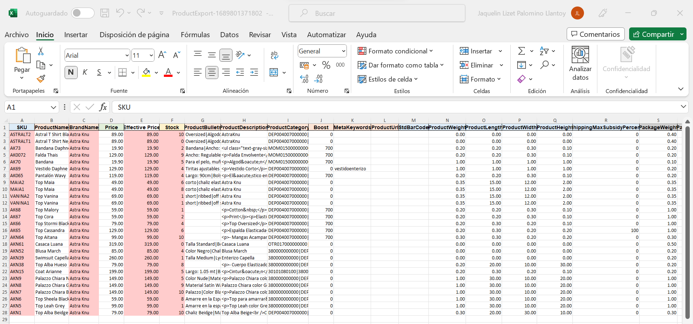Click the Undo arrow icon
Image resolution: width=693 pixels, height=324 pixels.
pos(120,13)
